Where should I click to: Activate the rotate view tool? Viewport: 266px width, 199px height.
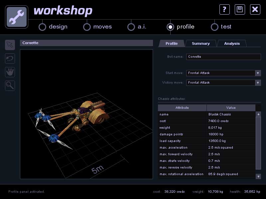pyautogui.click(x=10, y=59)
